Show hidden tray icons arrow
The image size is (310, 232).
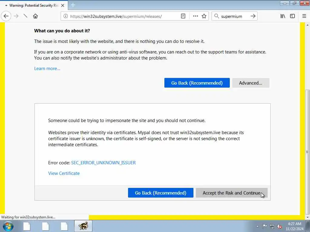257,226
